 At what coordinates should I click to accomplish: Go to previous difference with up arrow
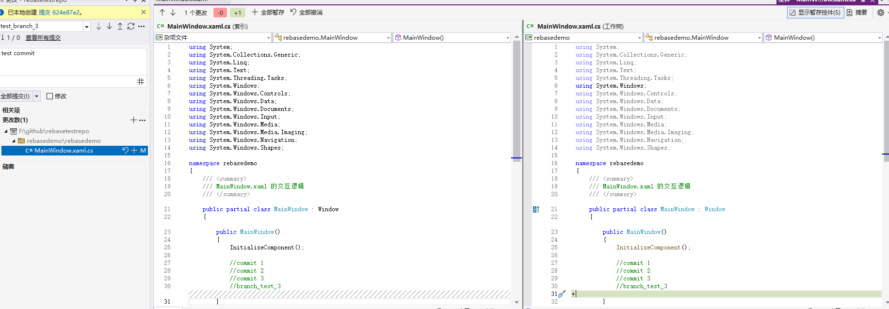coord(162,12)
